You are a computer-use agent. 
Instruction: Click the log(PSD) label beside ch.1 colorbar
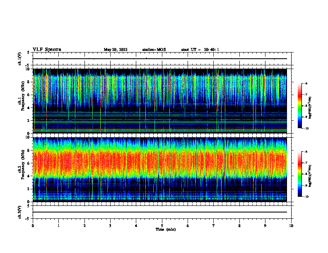[x=310, y=108]
